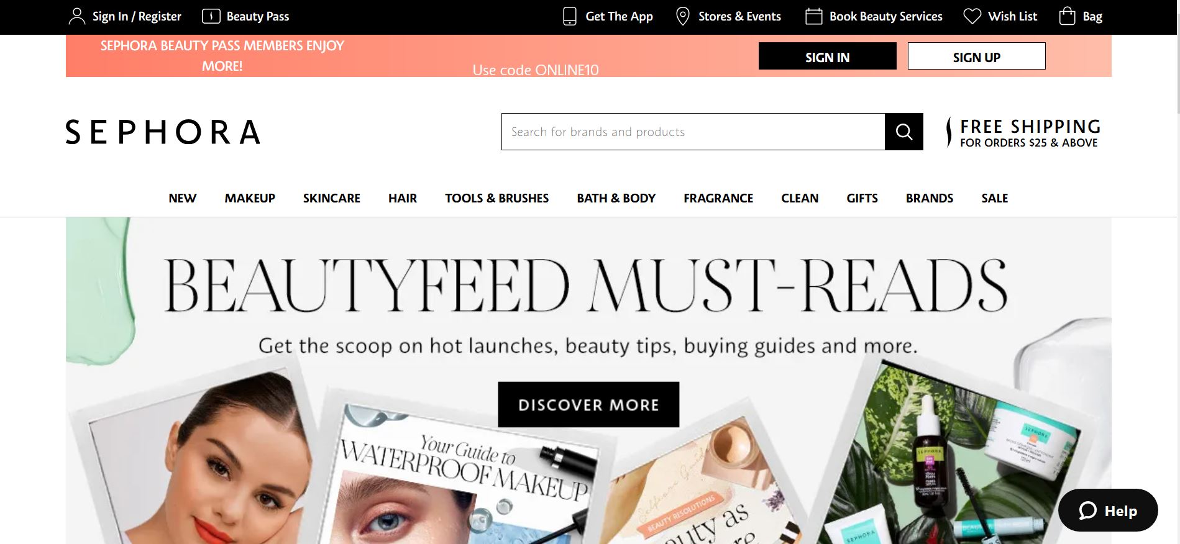
Task: Click the Wish List heart icon
Action: point(972,16)
